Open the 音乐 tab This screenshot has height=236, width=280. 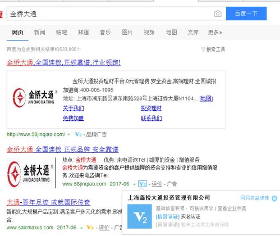coord(105,32)
